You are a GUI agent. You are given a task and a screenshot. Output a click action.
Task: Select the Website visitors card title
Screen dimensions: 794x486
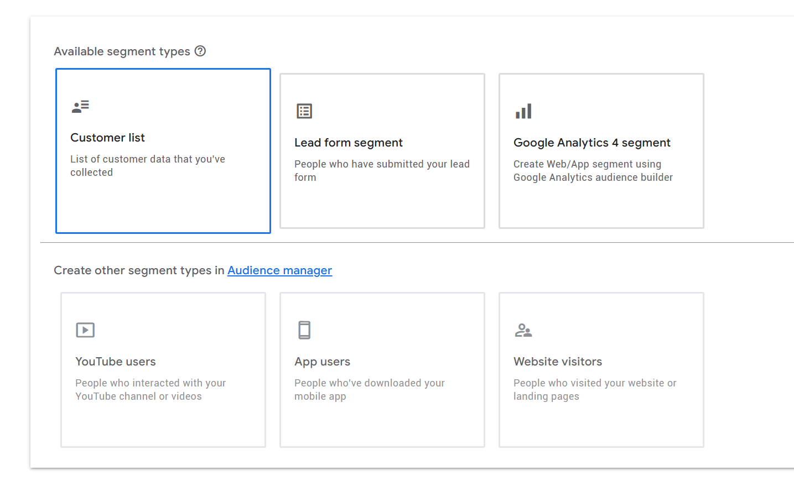(x=558, y=362)
